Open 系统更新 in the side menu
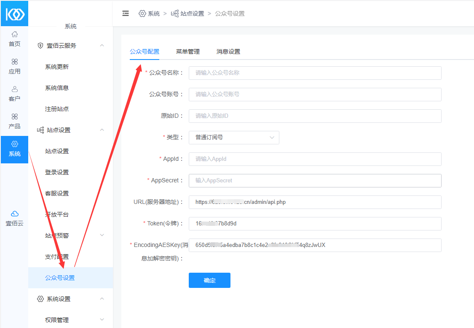474x328 pixels. click(x=57, y=67)
